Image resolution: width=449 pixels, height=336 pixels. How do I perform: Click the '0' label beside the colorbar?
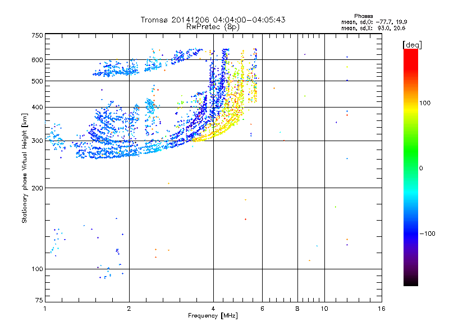tap(421, 168)
